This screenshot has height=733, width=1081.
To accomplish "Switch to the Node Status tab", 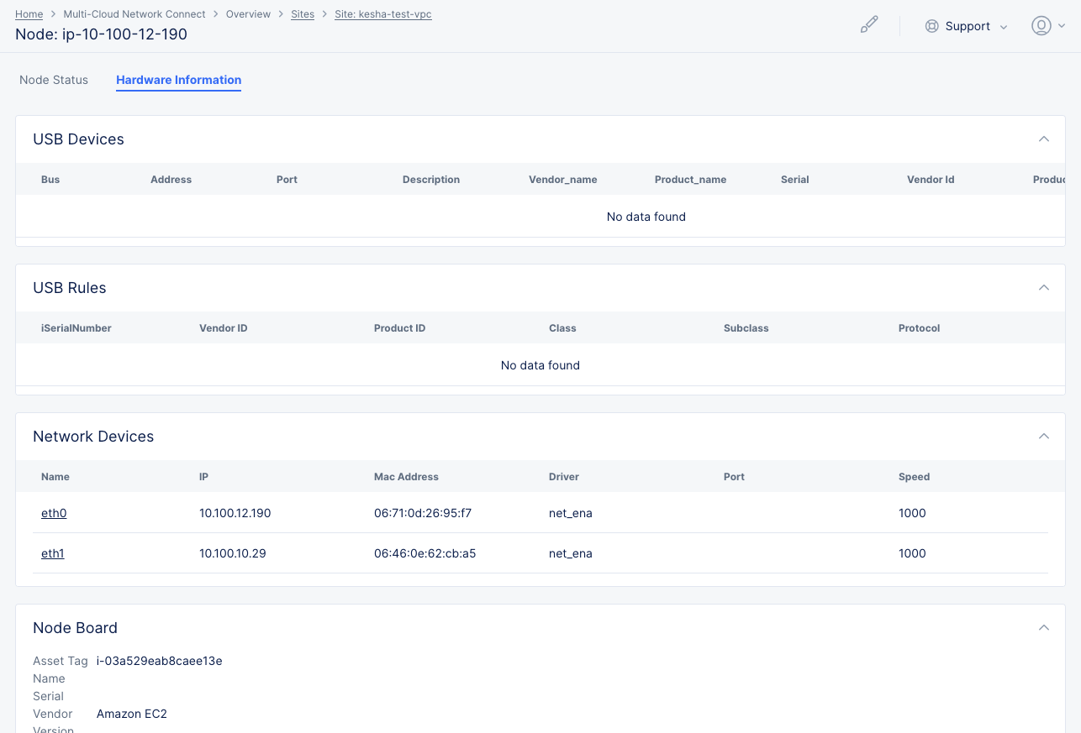I will pos(53,80).
